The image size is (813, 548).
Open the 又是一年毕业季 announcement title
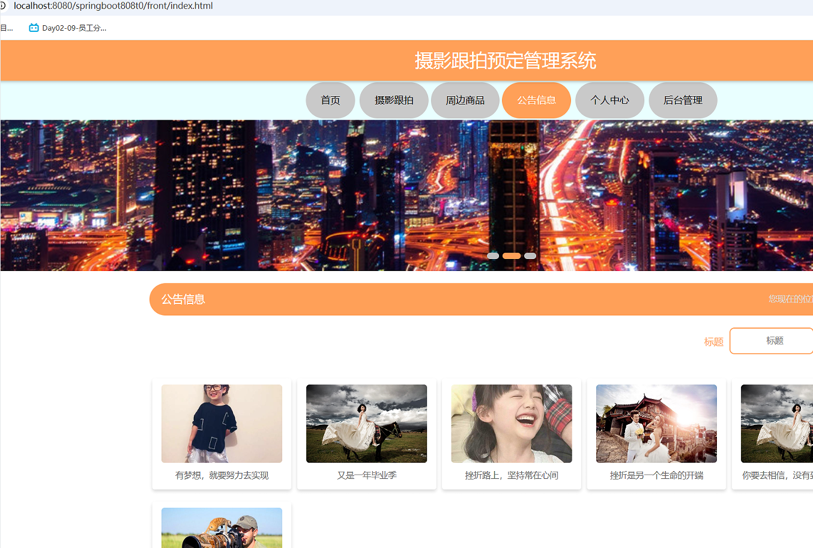(x=366, y=475)
